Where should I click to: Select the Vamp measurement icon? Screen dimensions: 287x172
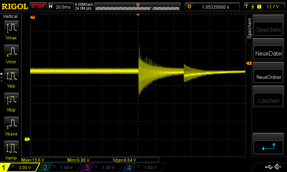[11, 148]
